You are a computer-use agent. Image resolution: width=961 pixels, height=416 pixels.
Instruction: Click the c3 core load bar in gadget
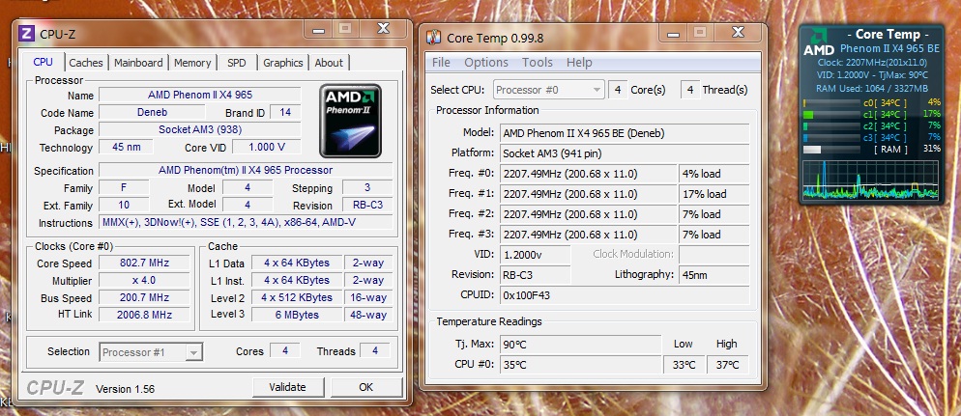tap(832, 138)
